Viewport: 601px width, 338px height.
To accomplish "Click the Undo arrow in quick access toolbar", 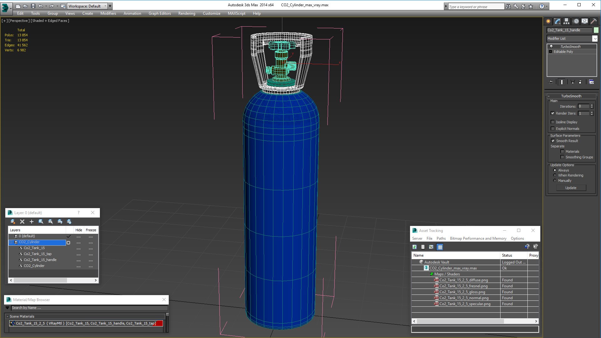I will [41, 6].
